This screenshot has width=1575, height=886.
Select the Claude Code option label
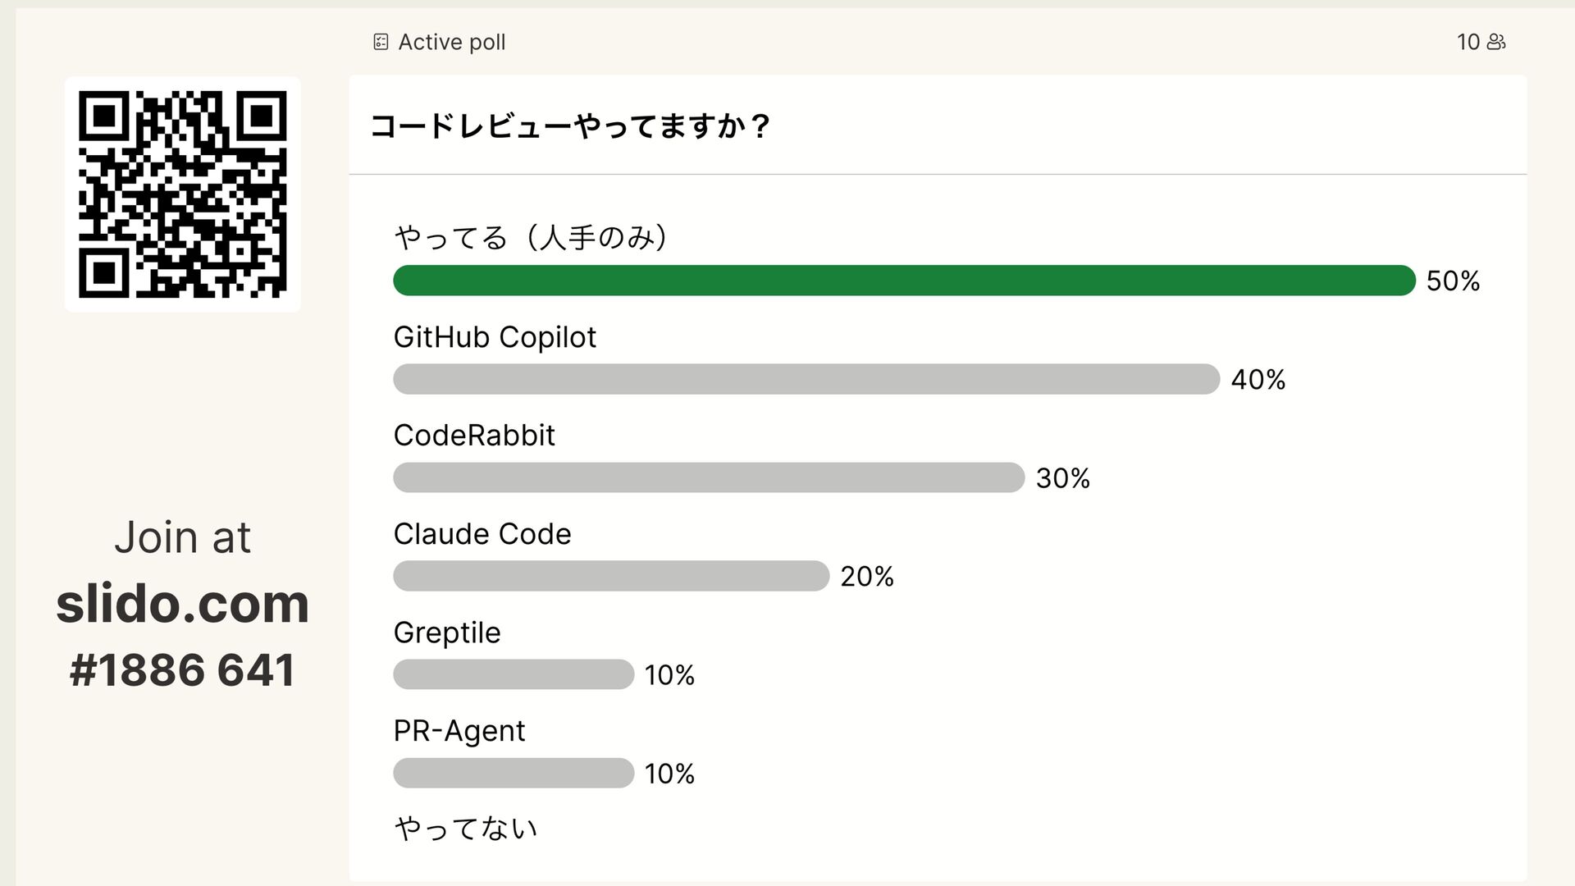pyautogui.click(x=482, y=534)
